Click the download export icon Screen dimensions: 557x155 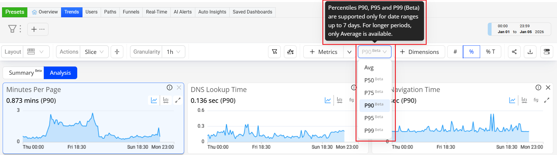[x=530, y=52]
